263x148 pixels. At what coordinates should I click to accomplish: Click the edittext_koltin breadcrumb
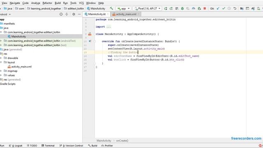pos(74,9)
